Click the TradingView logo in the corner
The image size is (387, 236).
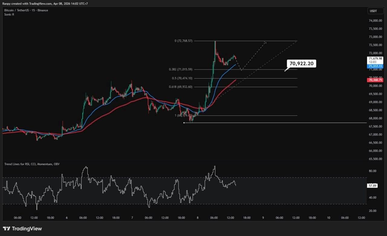(22, 229)
